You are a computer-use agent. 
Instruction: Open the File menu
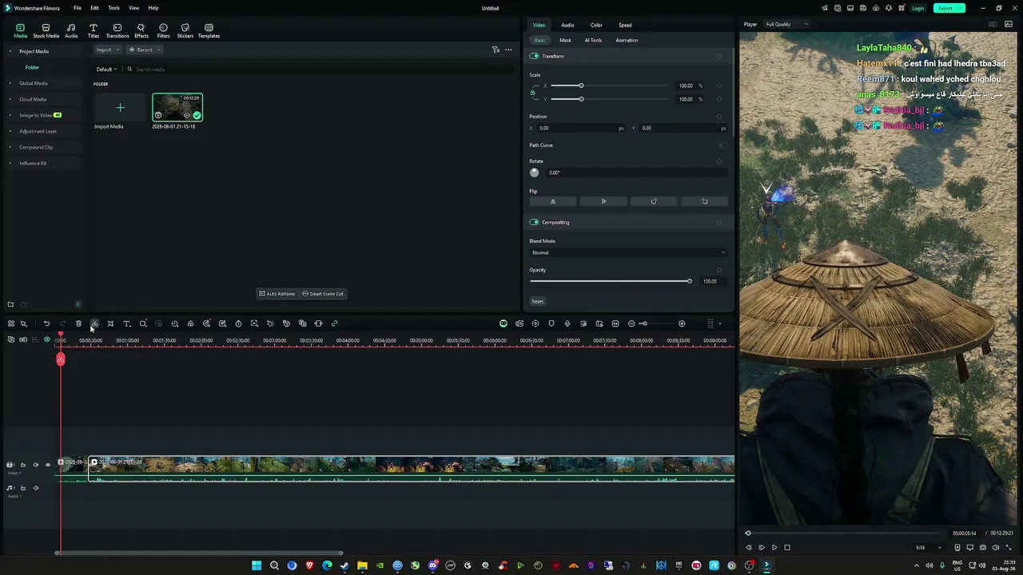(78, 8)
